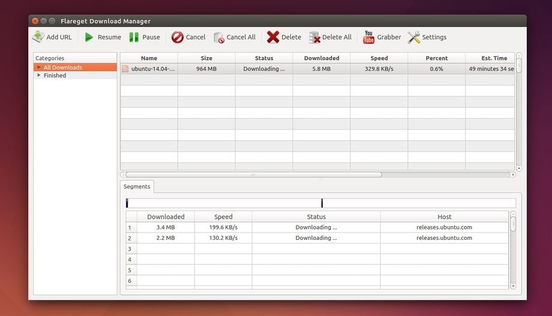552x316 pixels.
Task: Switch to the Segments tab
Action: point(137,186)
